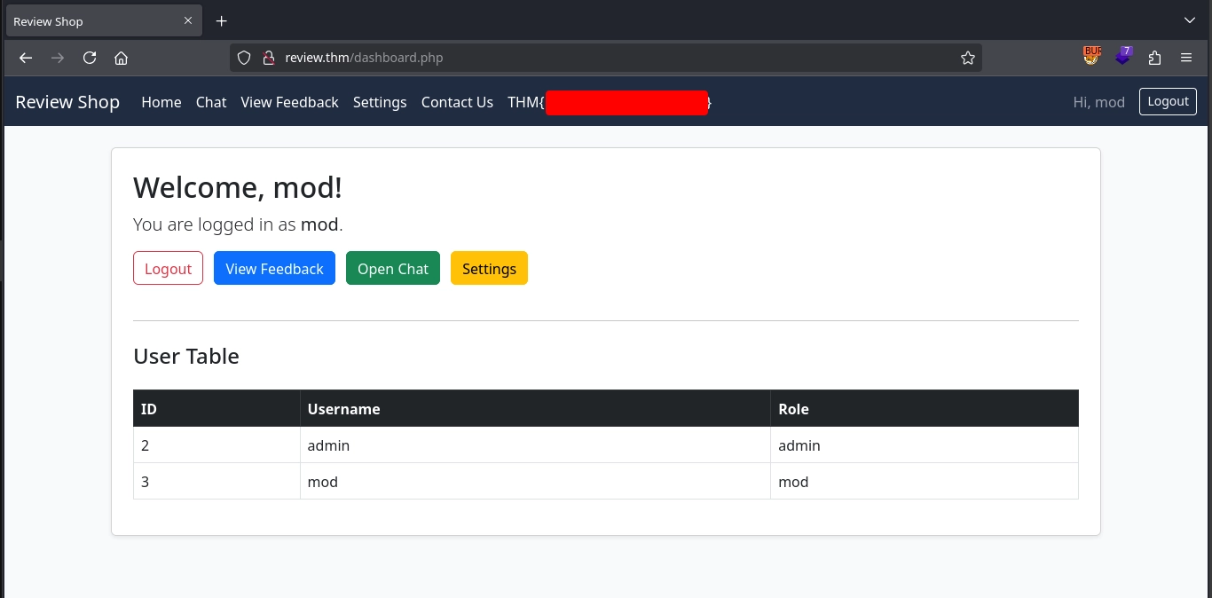The image size is (1212, 598).
Task: Open Contact Us in the navbar
Action: [457, 102]
